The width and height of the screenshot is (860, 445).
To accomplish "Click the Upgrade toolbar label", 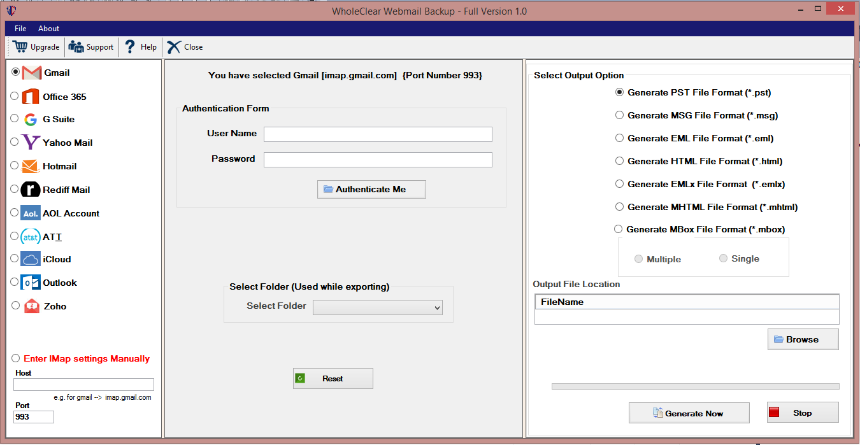I will coord(45,47).
